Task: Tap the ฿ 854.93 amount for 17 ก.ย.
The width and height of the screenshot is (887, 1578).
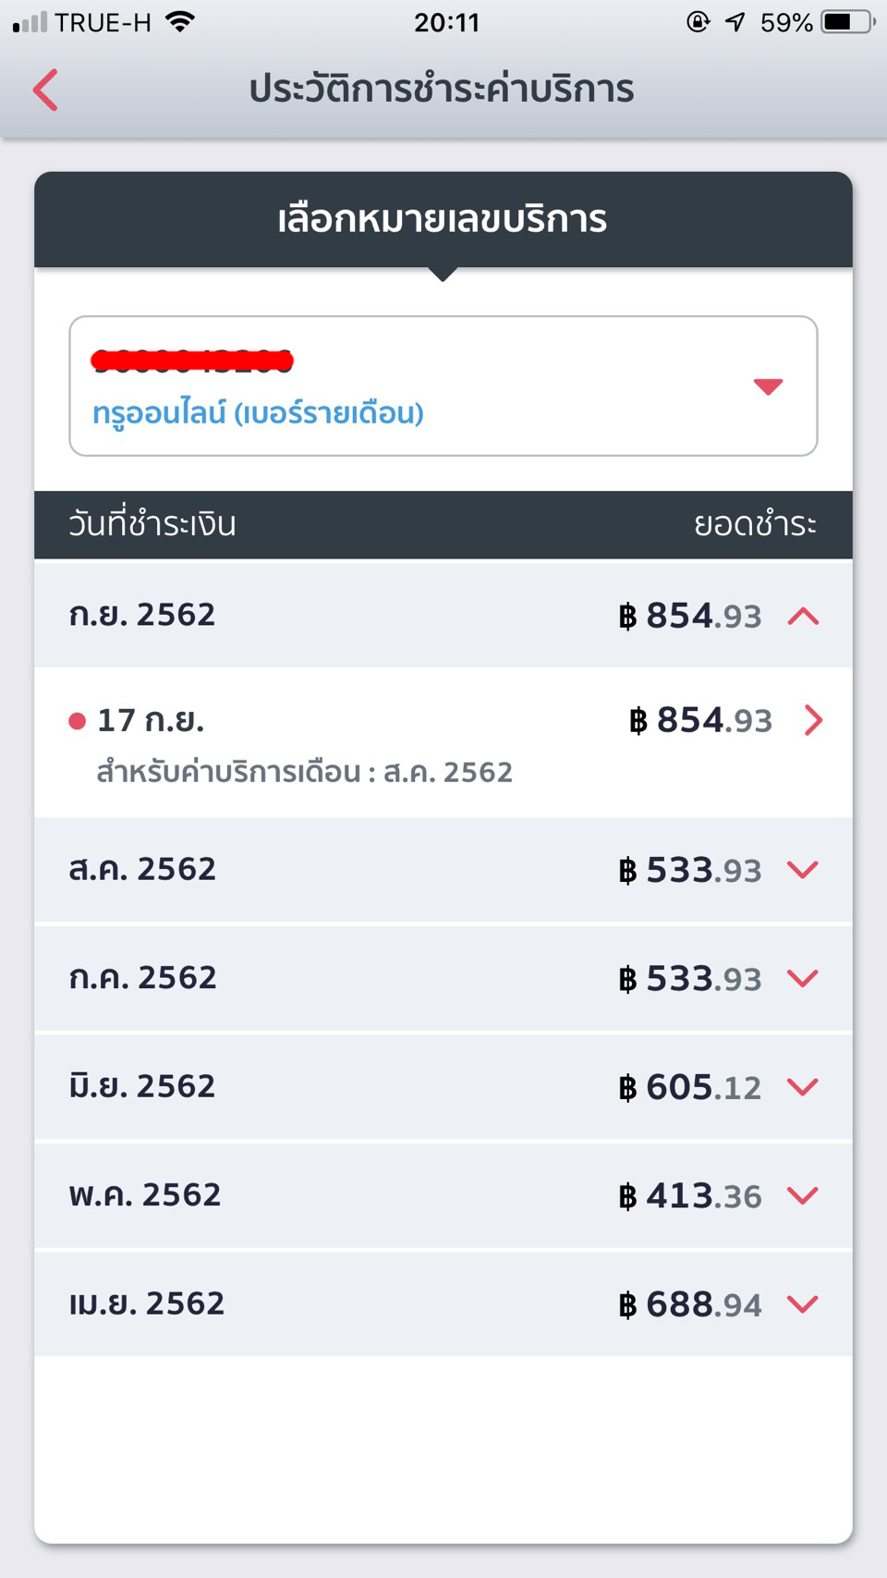Action: (700, 720)
